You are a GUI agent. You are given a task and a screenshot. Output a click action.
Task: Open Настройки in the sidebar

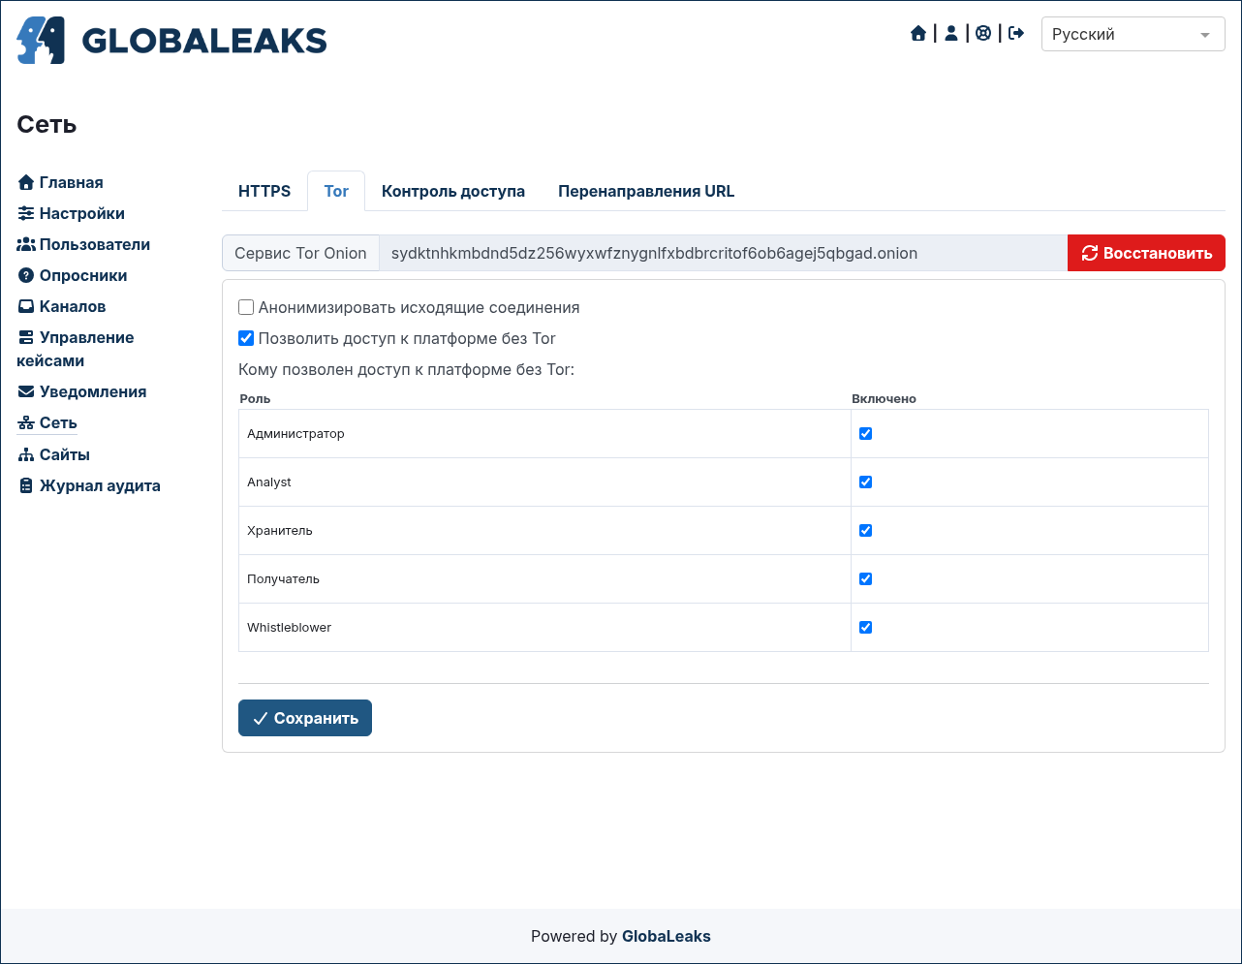[x=82, y=213]
